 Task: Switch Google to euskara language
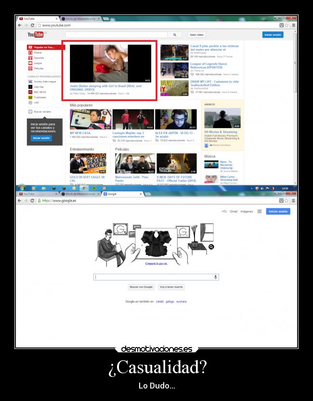(x=181, y=302)
